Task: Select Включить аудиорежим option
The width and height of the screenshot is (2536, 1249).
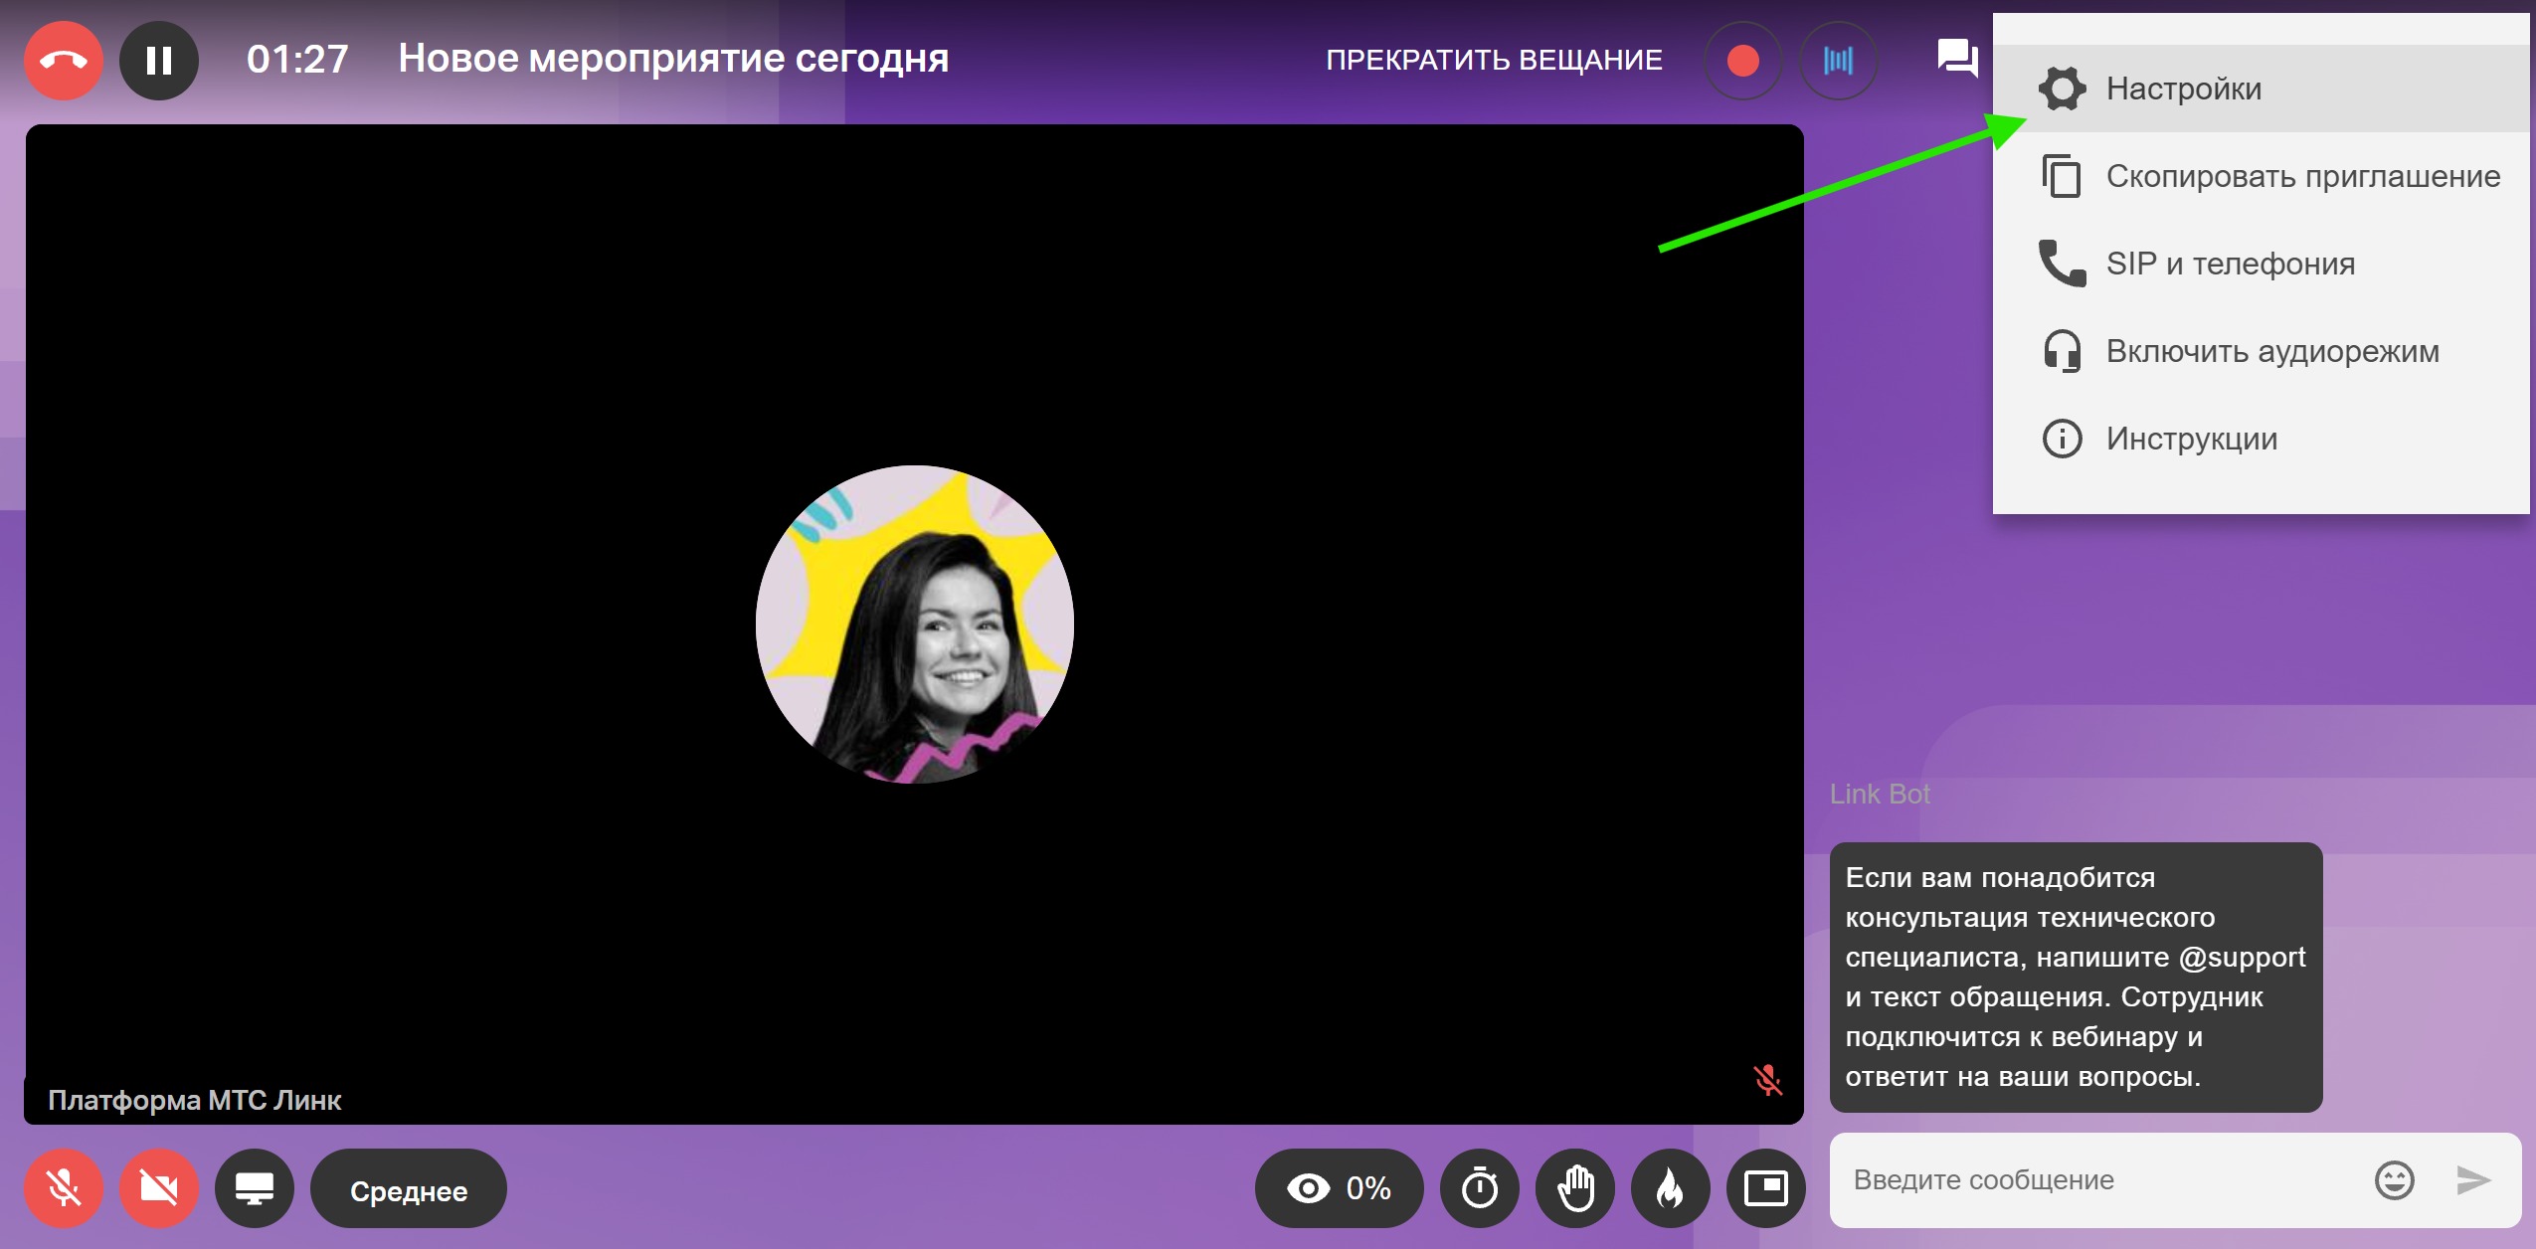Action: point(2271,351)
